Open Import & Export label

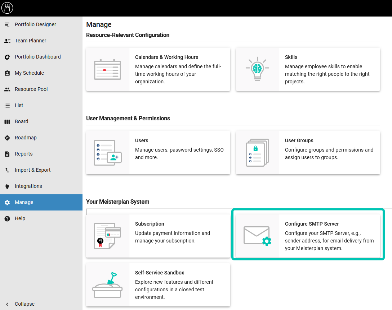pos(33,170)
